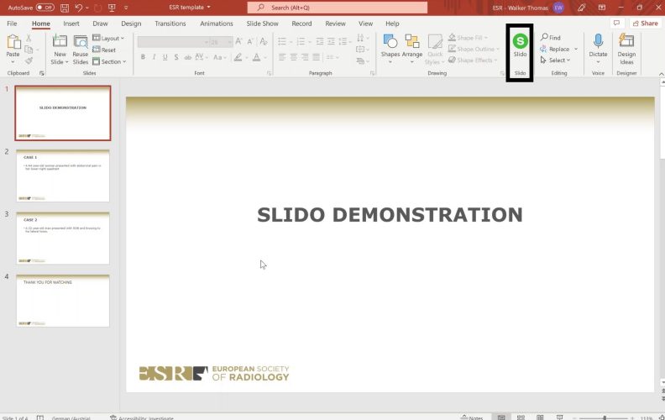Click Find in the Editing group
This screenshot has width=665, height=420.
point(551,37)
